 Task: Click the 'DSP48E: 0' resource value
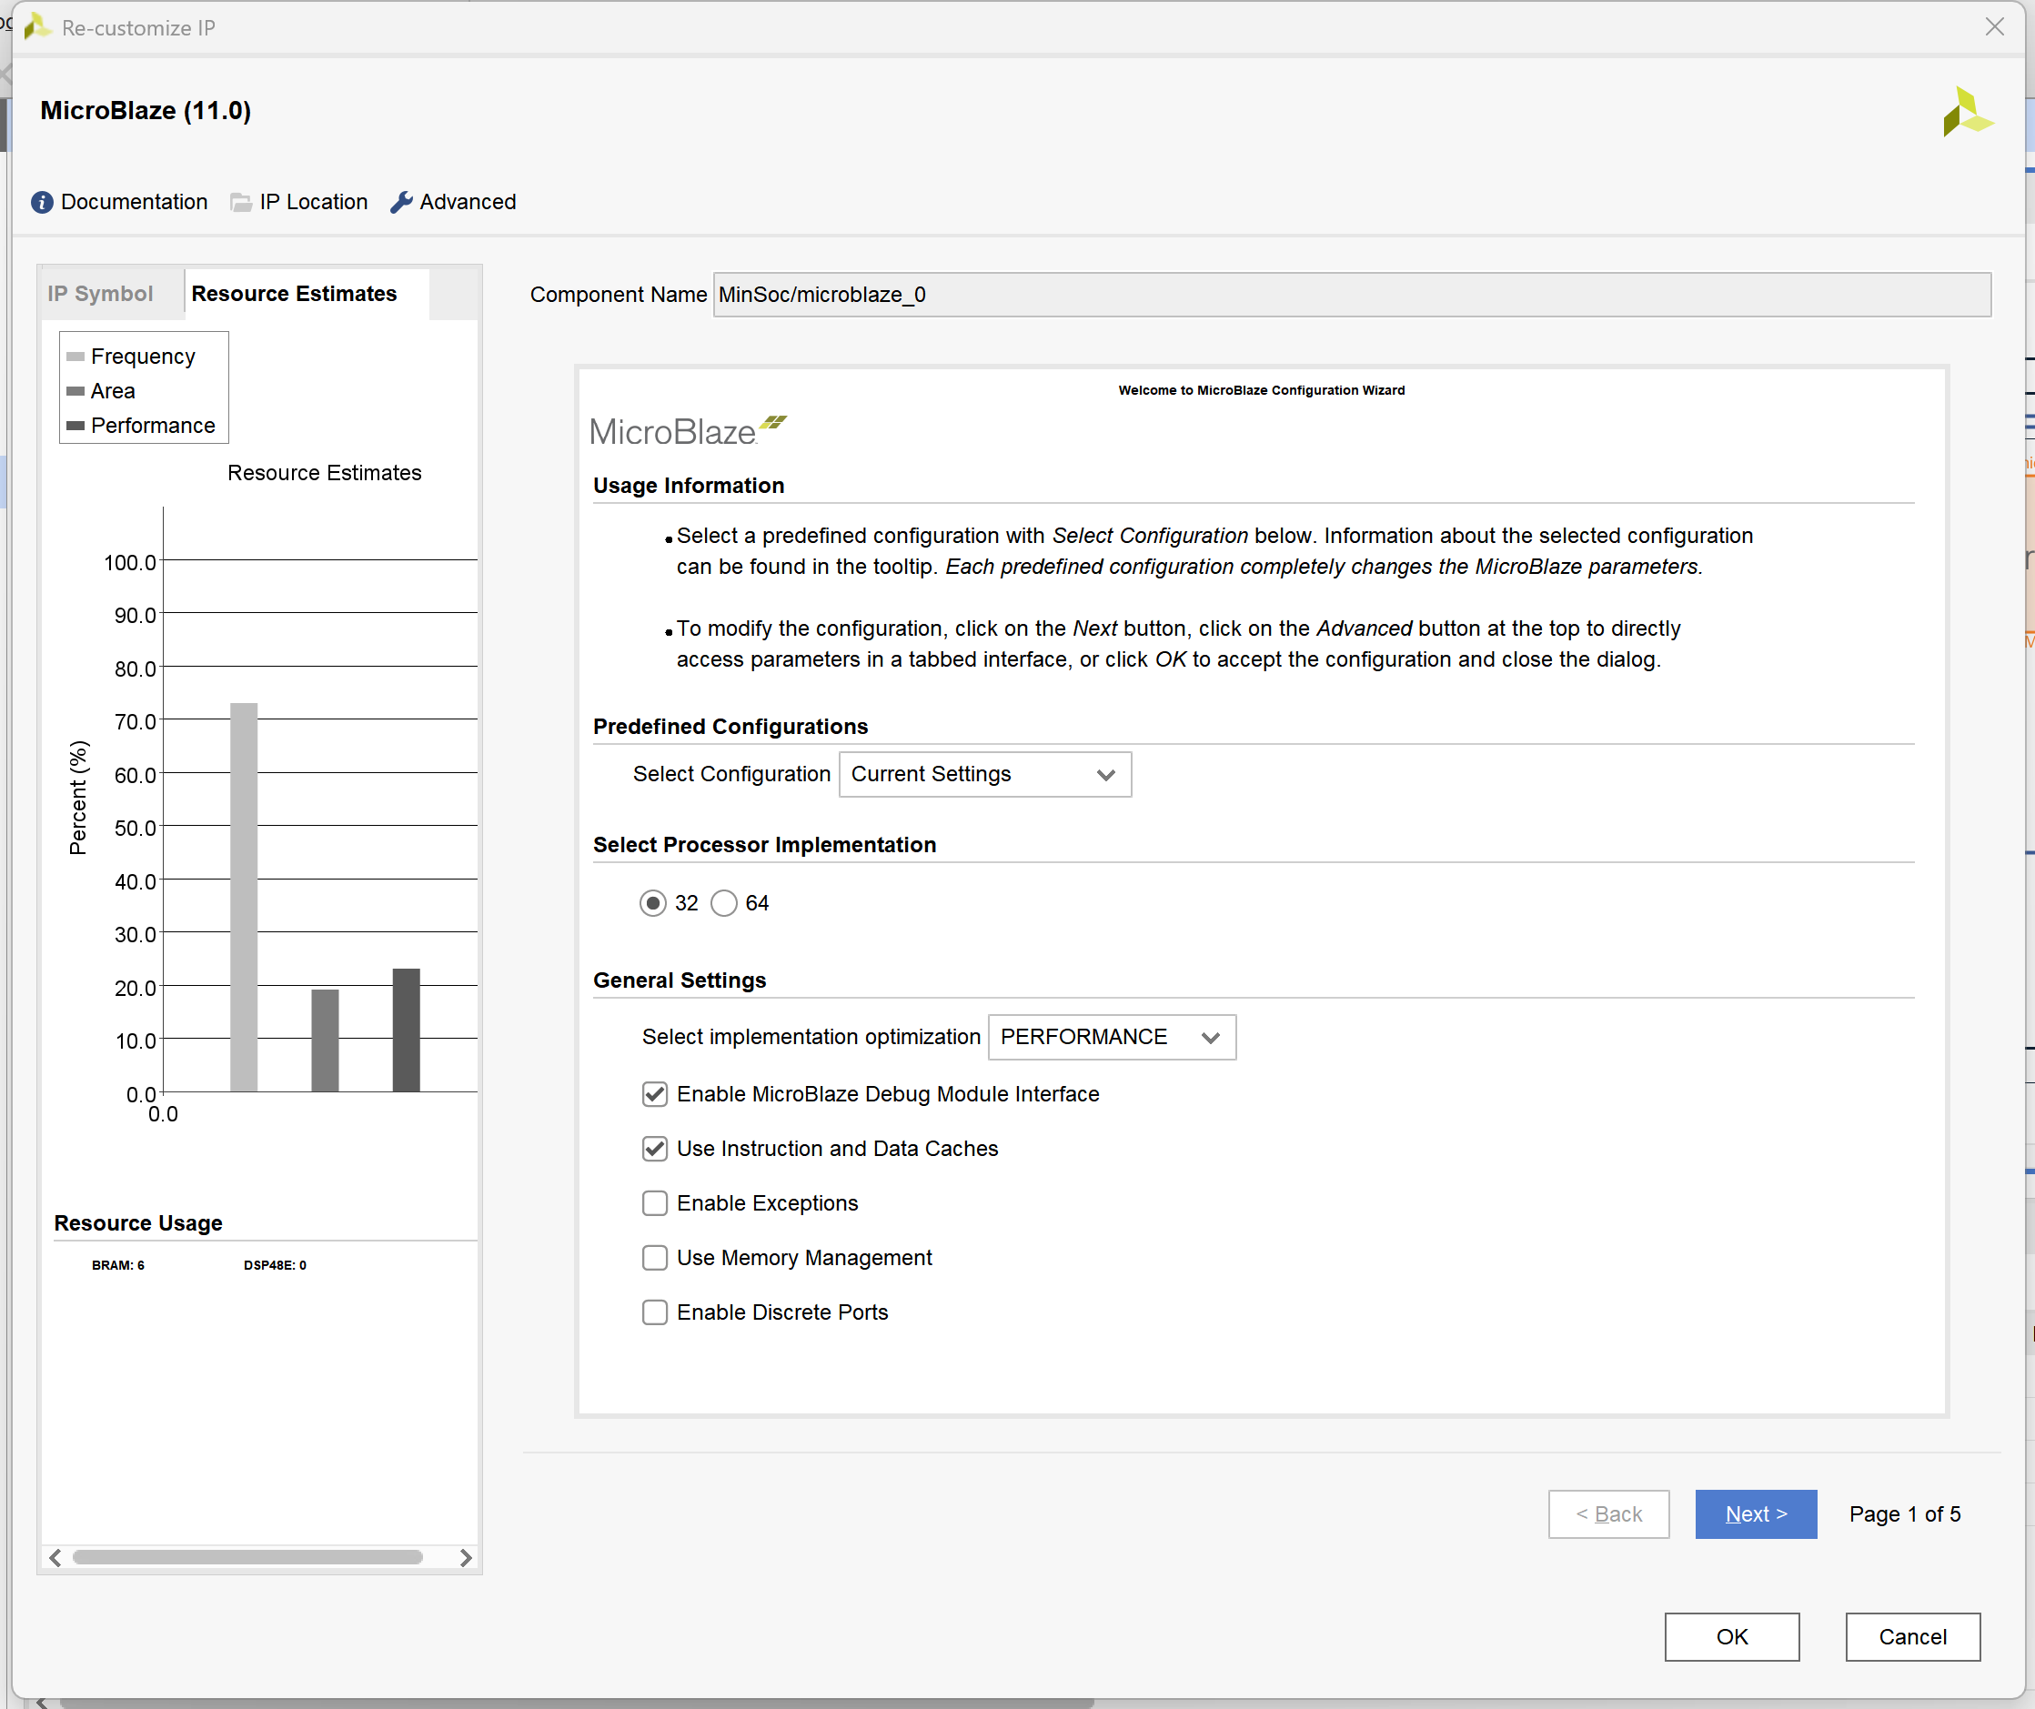pyautogui.click(x=276, y=1264)
